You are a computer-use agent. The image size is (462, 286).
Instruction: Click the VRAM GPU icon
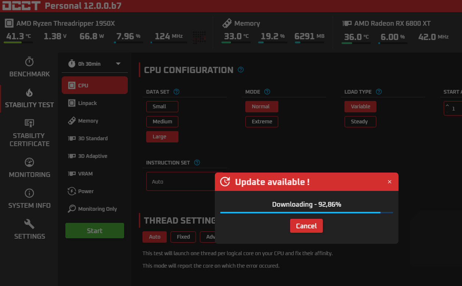(72, 174)
